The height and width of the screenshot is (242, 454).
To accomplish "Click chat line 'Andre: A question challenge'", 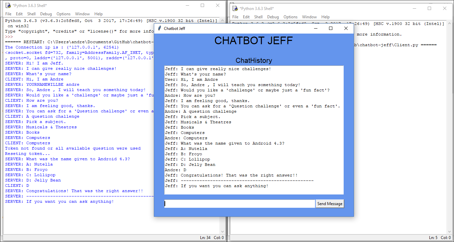I will click(x=201, y=111).
